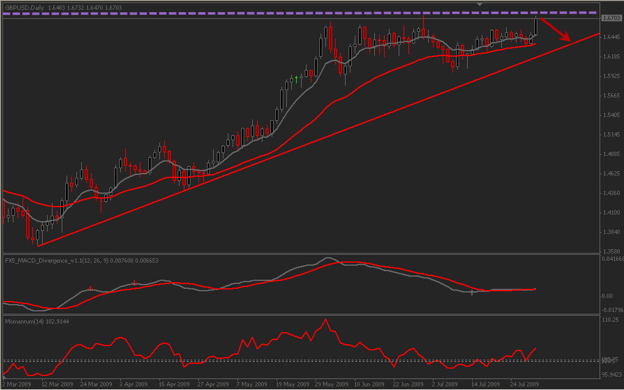624x390 pixels.
Task: Click the chart shift triangle marker at top
Action: tap(479, 4)
